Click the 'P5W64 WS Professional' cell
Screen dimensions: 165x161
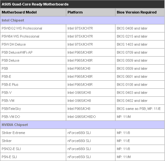click(33, 36)
